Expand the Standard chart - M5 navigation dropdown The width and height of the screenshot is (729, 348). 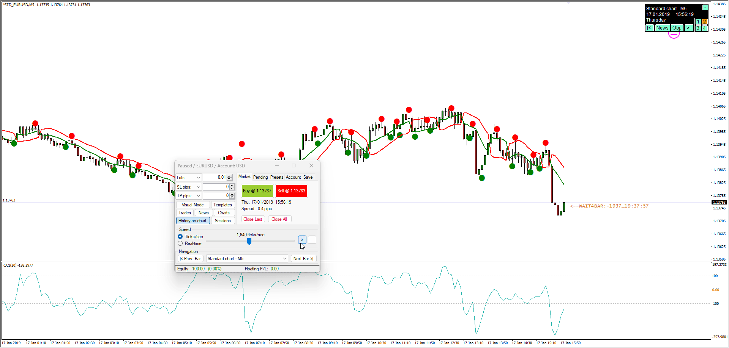[x=247, y=259]
